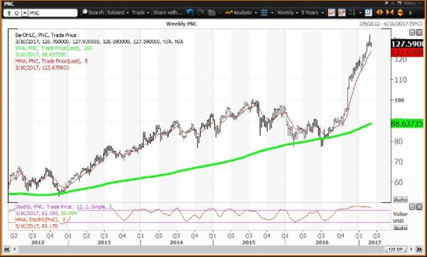This screenshot has height=257, width=427.
Task: Click the orange compress horizontally arrows icon
Action: [390, 13]
